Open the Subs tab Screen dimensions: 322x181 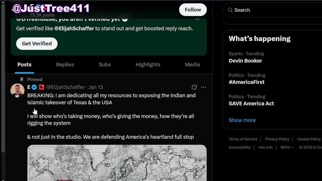[105, 65]
